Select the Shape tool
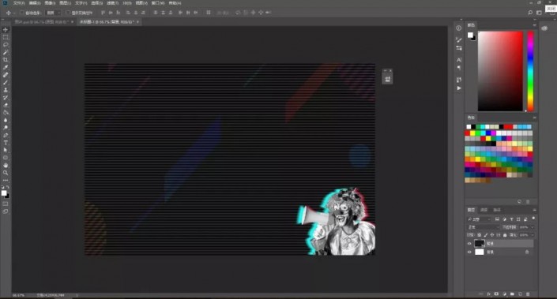This screenshot has height=299, width=557. click(6, 158)
